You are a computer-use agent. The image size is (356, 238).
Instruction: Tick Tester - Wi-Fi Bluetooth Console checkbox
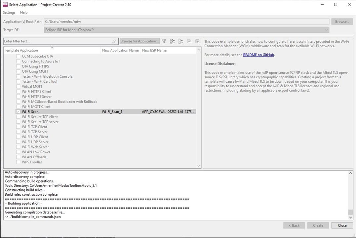point(18,76)
